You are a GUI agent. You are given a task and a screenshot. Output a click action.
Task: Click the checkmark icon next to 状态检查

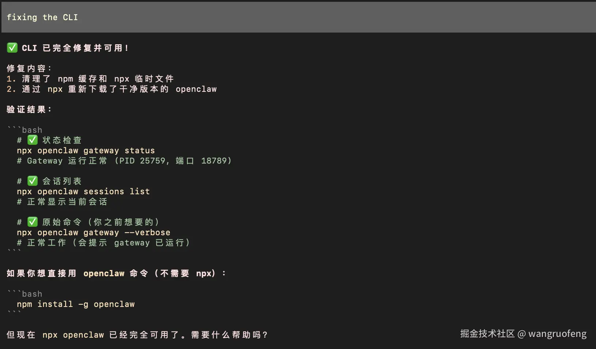[33, 140]
